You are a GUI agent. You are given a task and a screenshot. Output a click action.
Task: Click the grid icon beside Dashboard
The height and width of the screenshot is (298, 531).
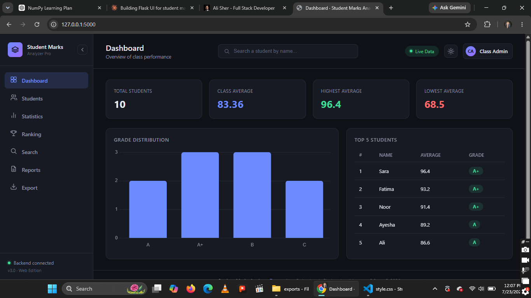[14, 80]
